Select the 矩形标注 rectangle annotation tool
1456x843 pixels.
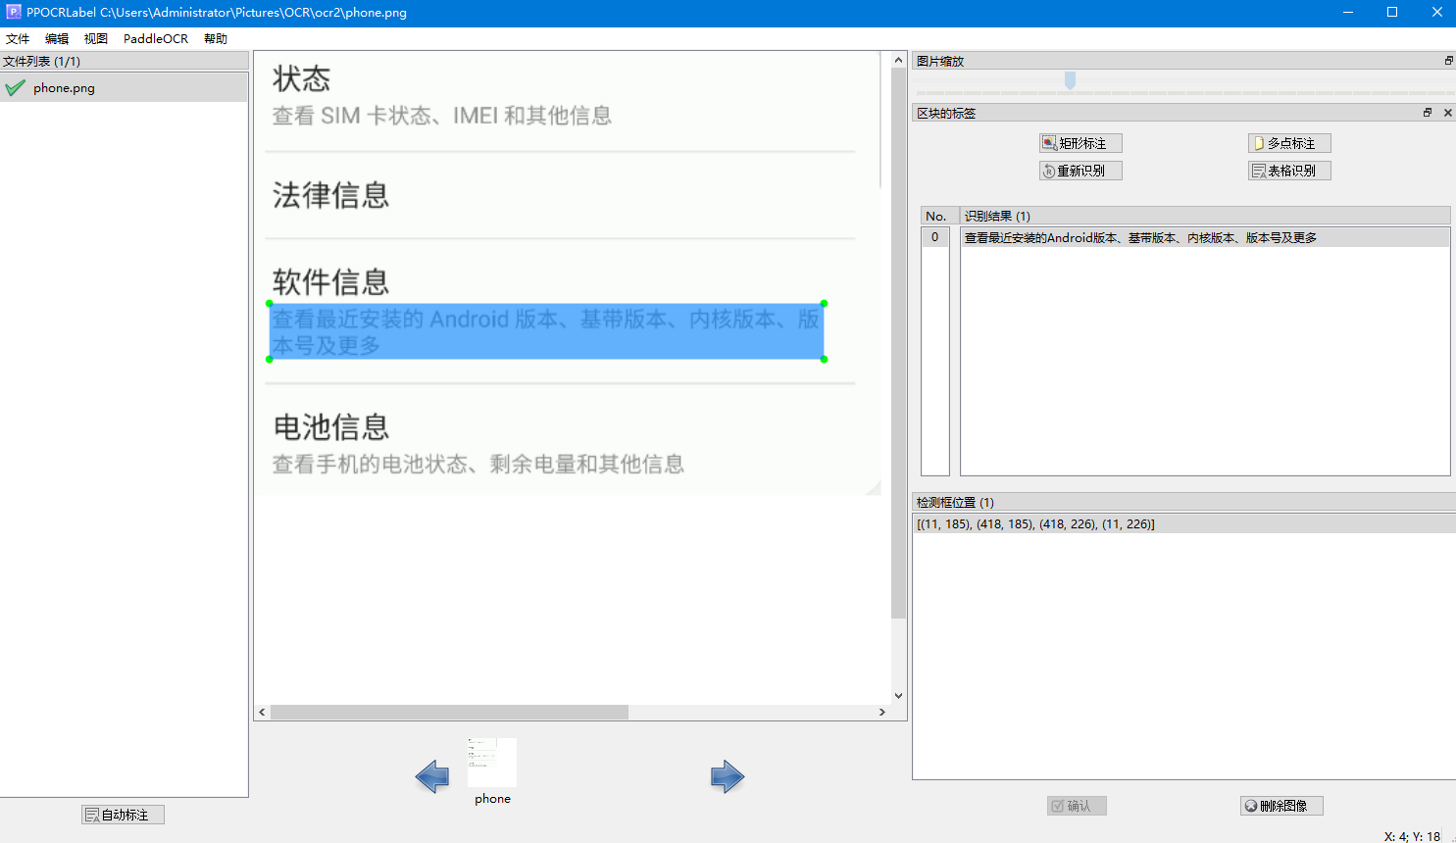click(1079, 142)
